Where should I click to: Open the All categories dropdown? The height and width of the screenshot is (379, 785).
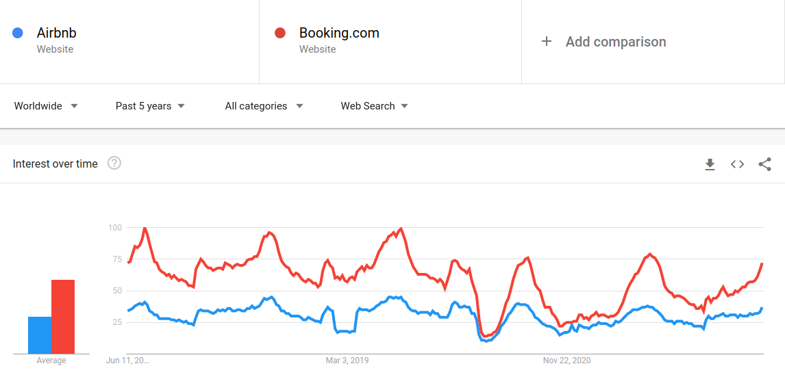[x=264, y=106]
